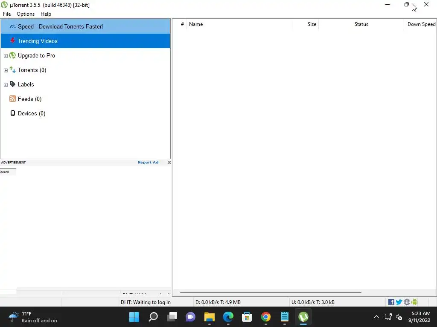Expand the Upgrade to Pro node
This screenshot has height=327, width=437.
(x=6, y=56)
